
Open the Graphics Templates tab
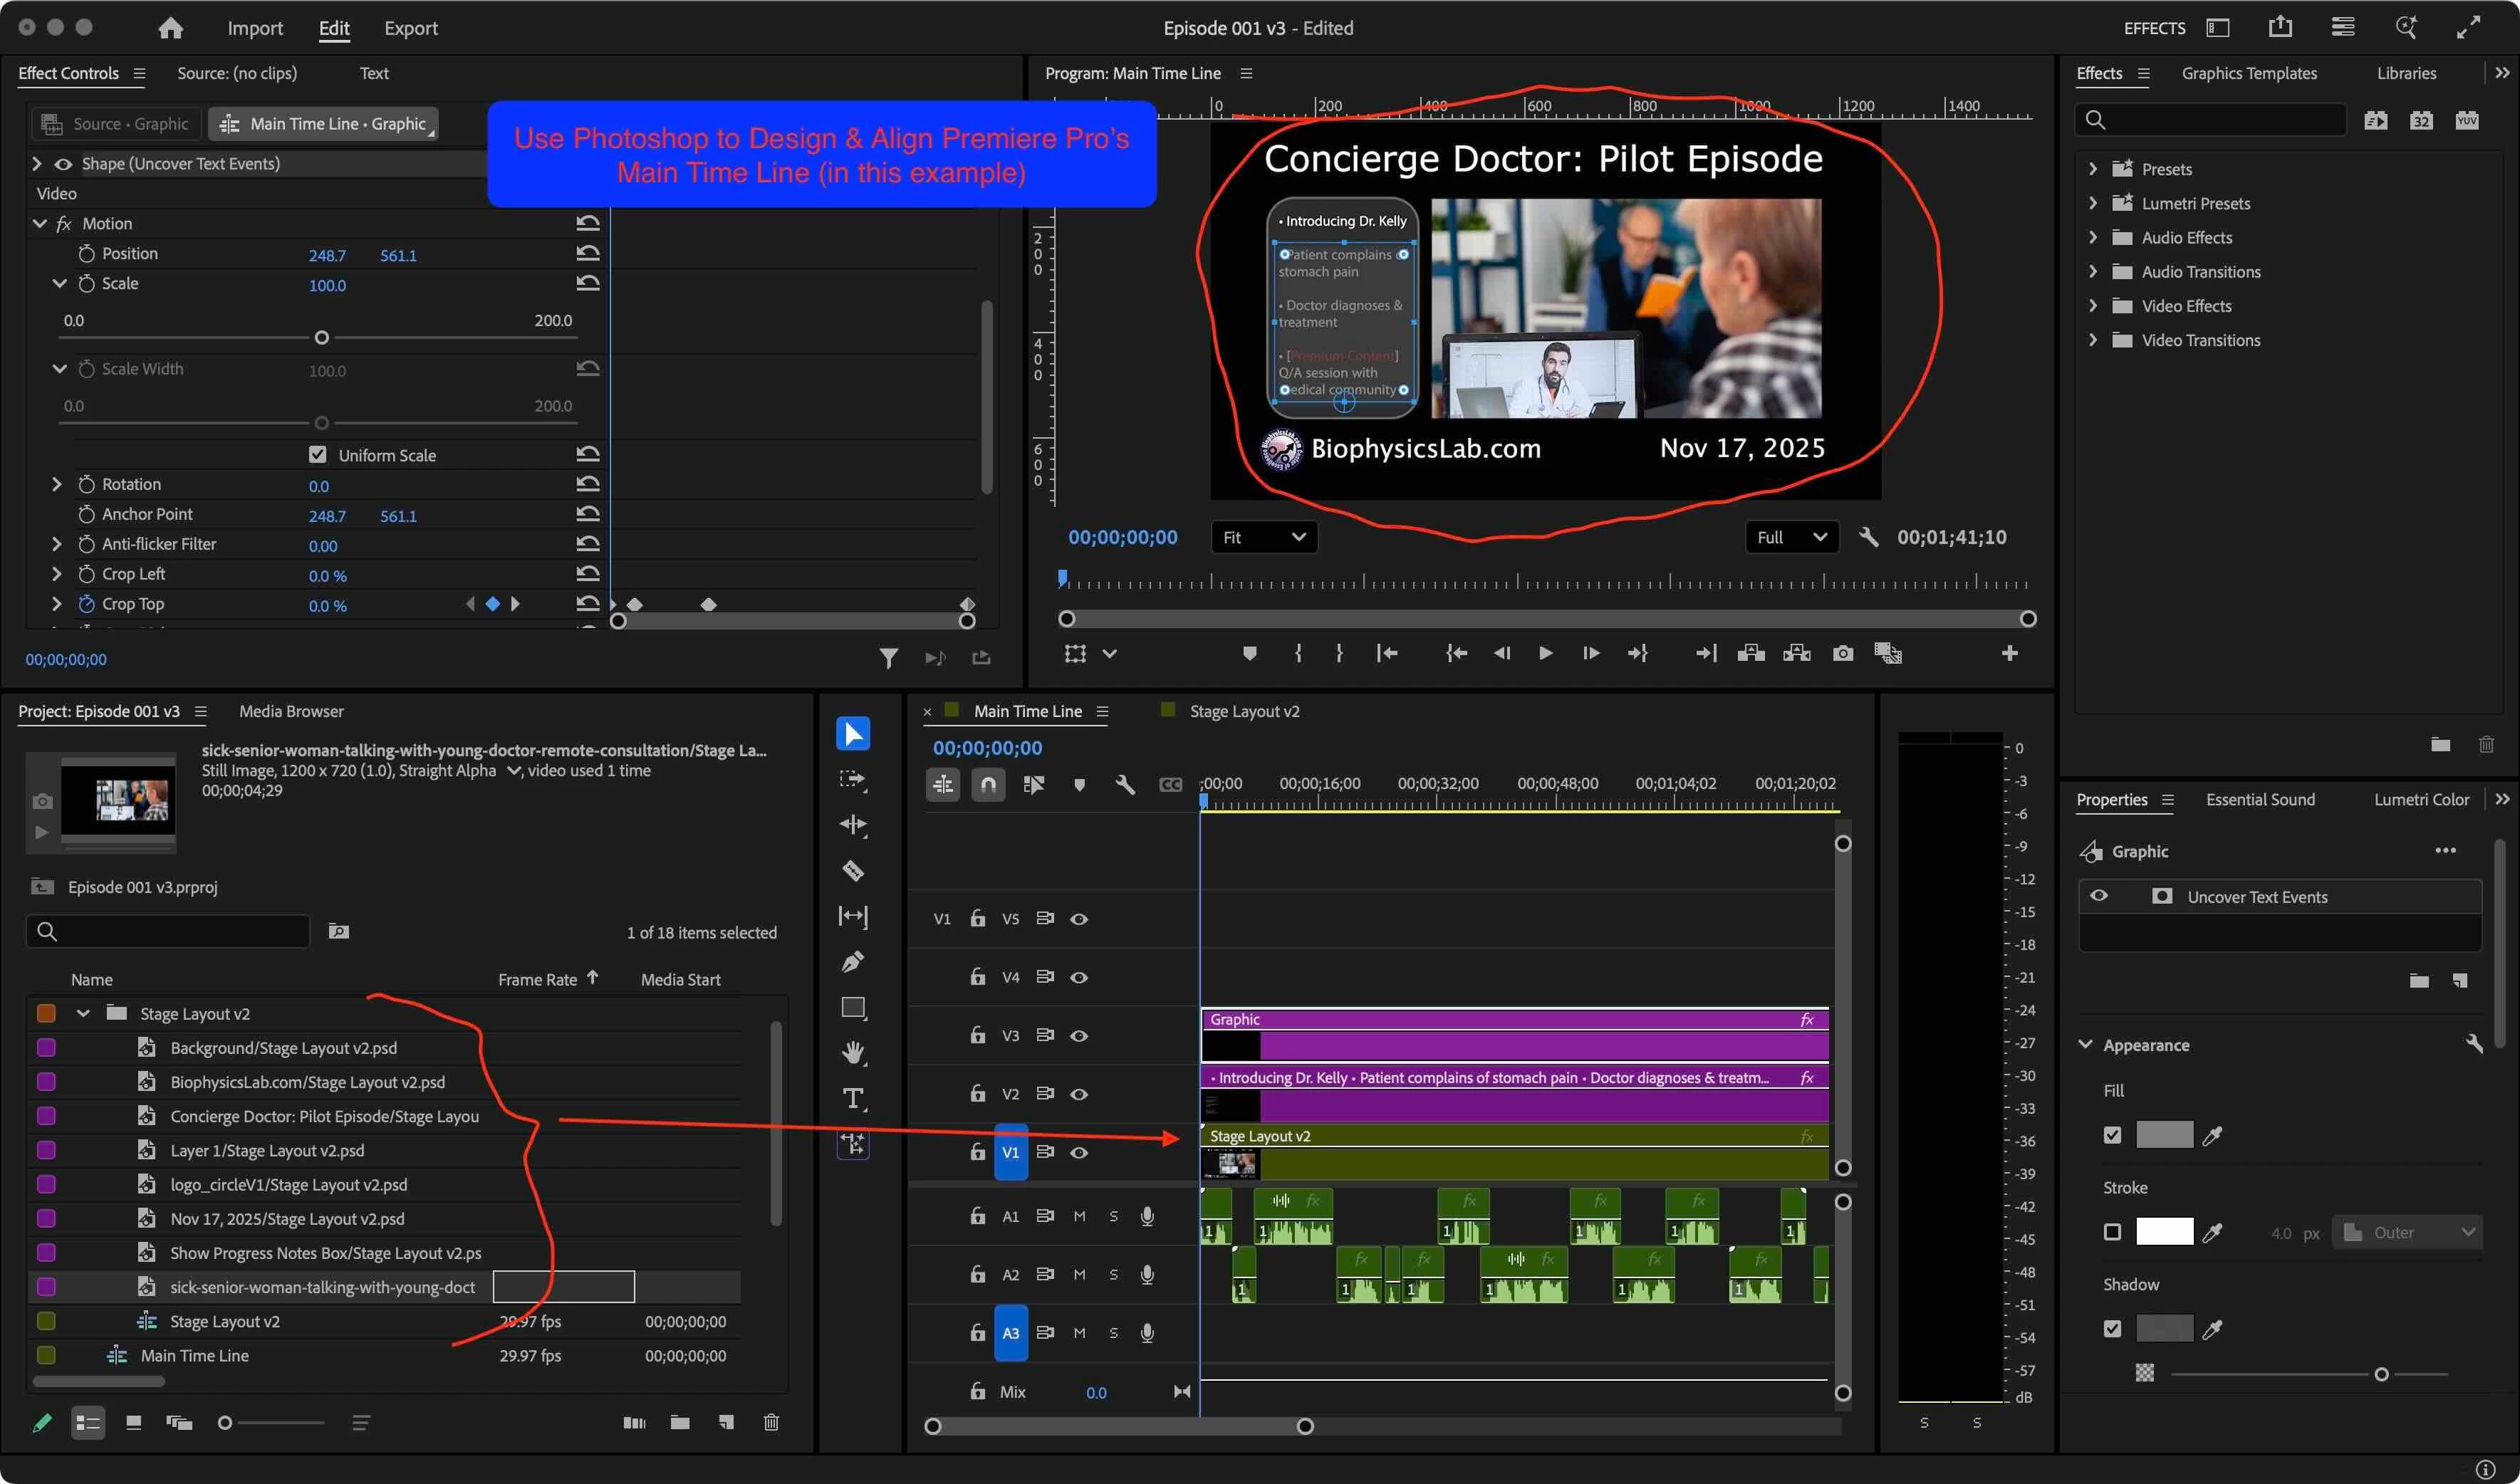tap(2248, 73)
